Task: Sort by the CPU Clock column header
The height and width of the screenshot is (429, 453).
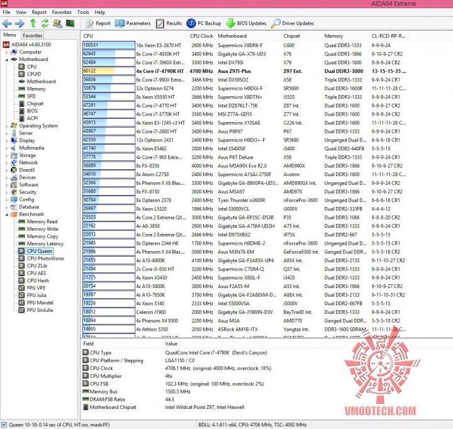Action: (201, 36)
